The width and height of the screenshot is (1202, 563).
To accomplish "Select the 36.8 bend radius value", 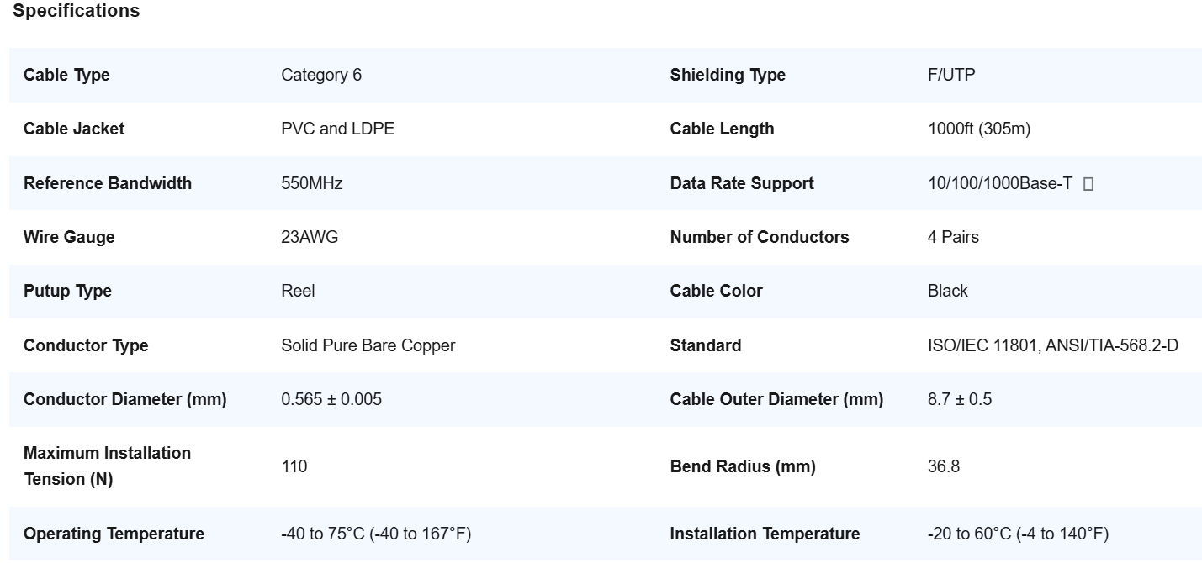I will [x=943, y=466].
